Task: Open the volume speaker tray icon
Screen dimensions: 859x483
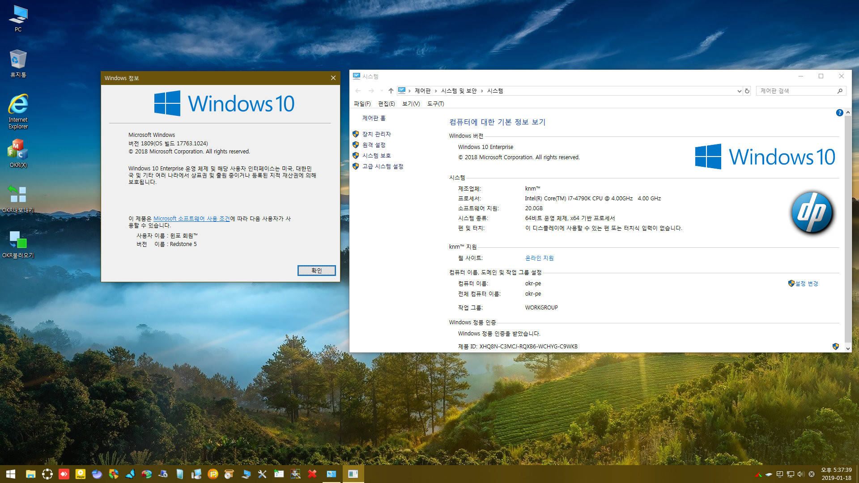Action: click(x=800, y=474)
